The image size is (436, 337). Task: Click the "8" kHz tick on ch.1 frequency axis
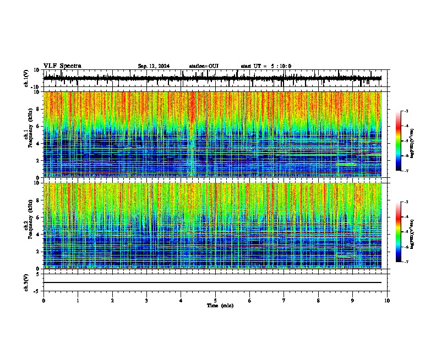coord(39,109)
